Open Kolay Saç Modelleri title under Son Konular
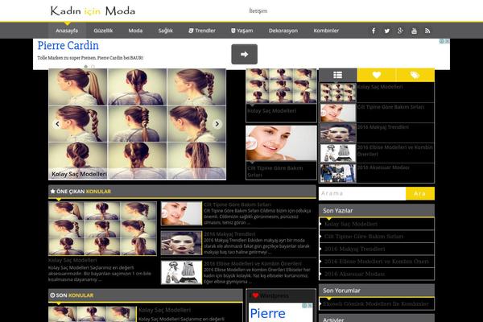 (164, 310)
